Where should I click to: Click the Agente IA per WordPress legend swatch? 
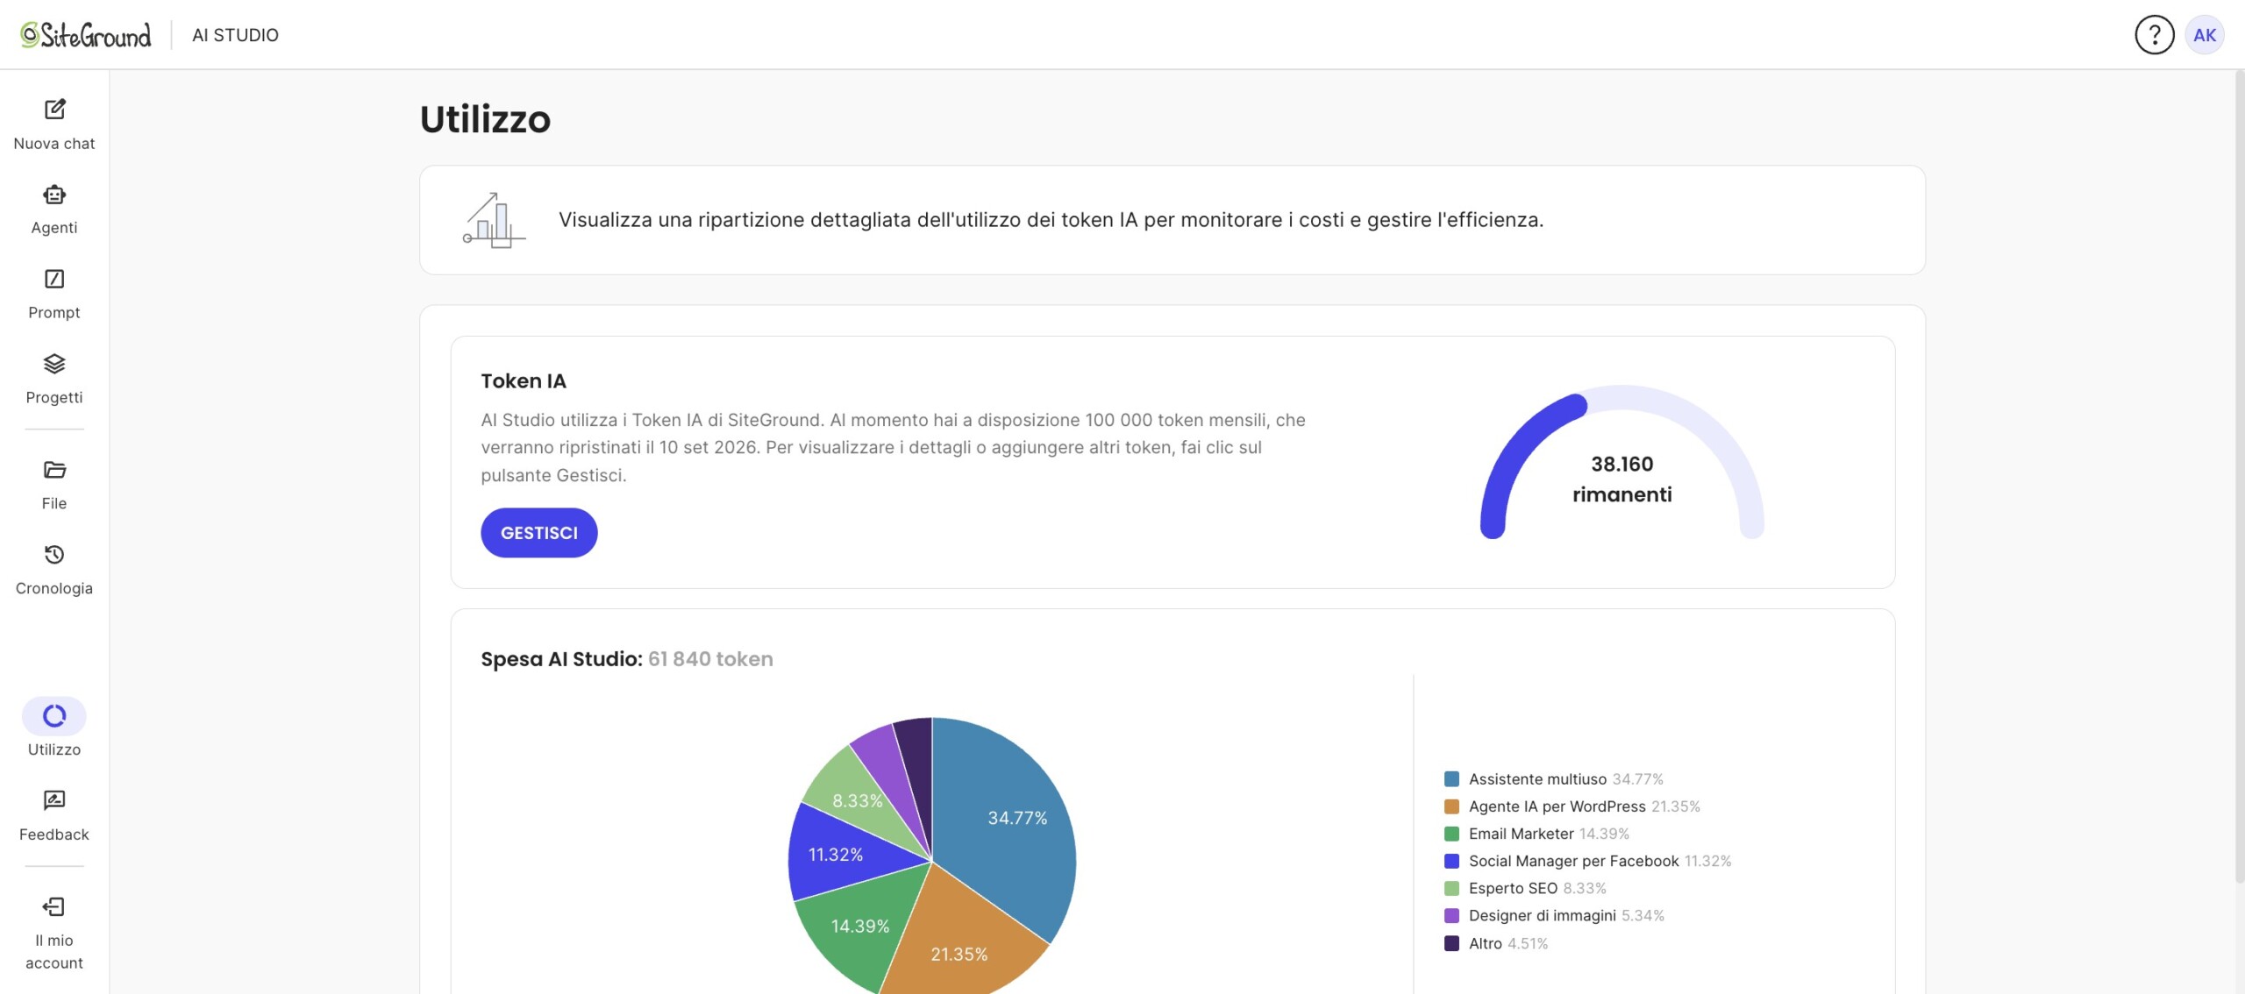1451,806
